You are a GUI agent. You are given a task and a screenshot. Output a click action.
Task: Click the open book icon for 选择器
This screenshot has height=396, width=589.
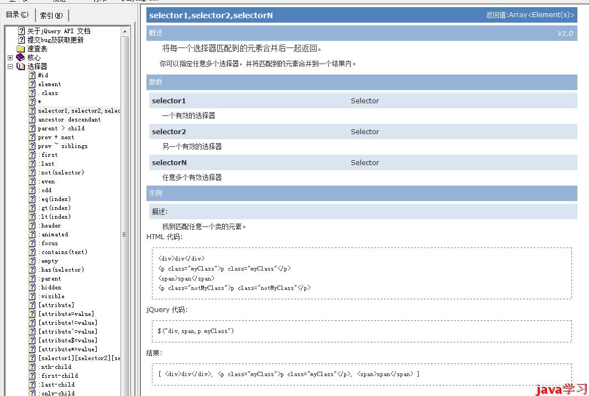[x=20, y=66]
